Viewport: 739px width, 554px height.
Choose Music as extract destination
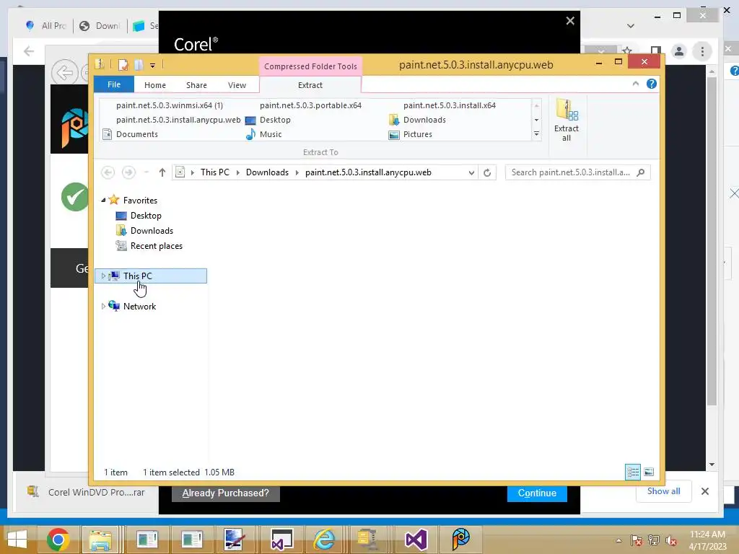tap(263, 134)
